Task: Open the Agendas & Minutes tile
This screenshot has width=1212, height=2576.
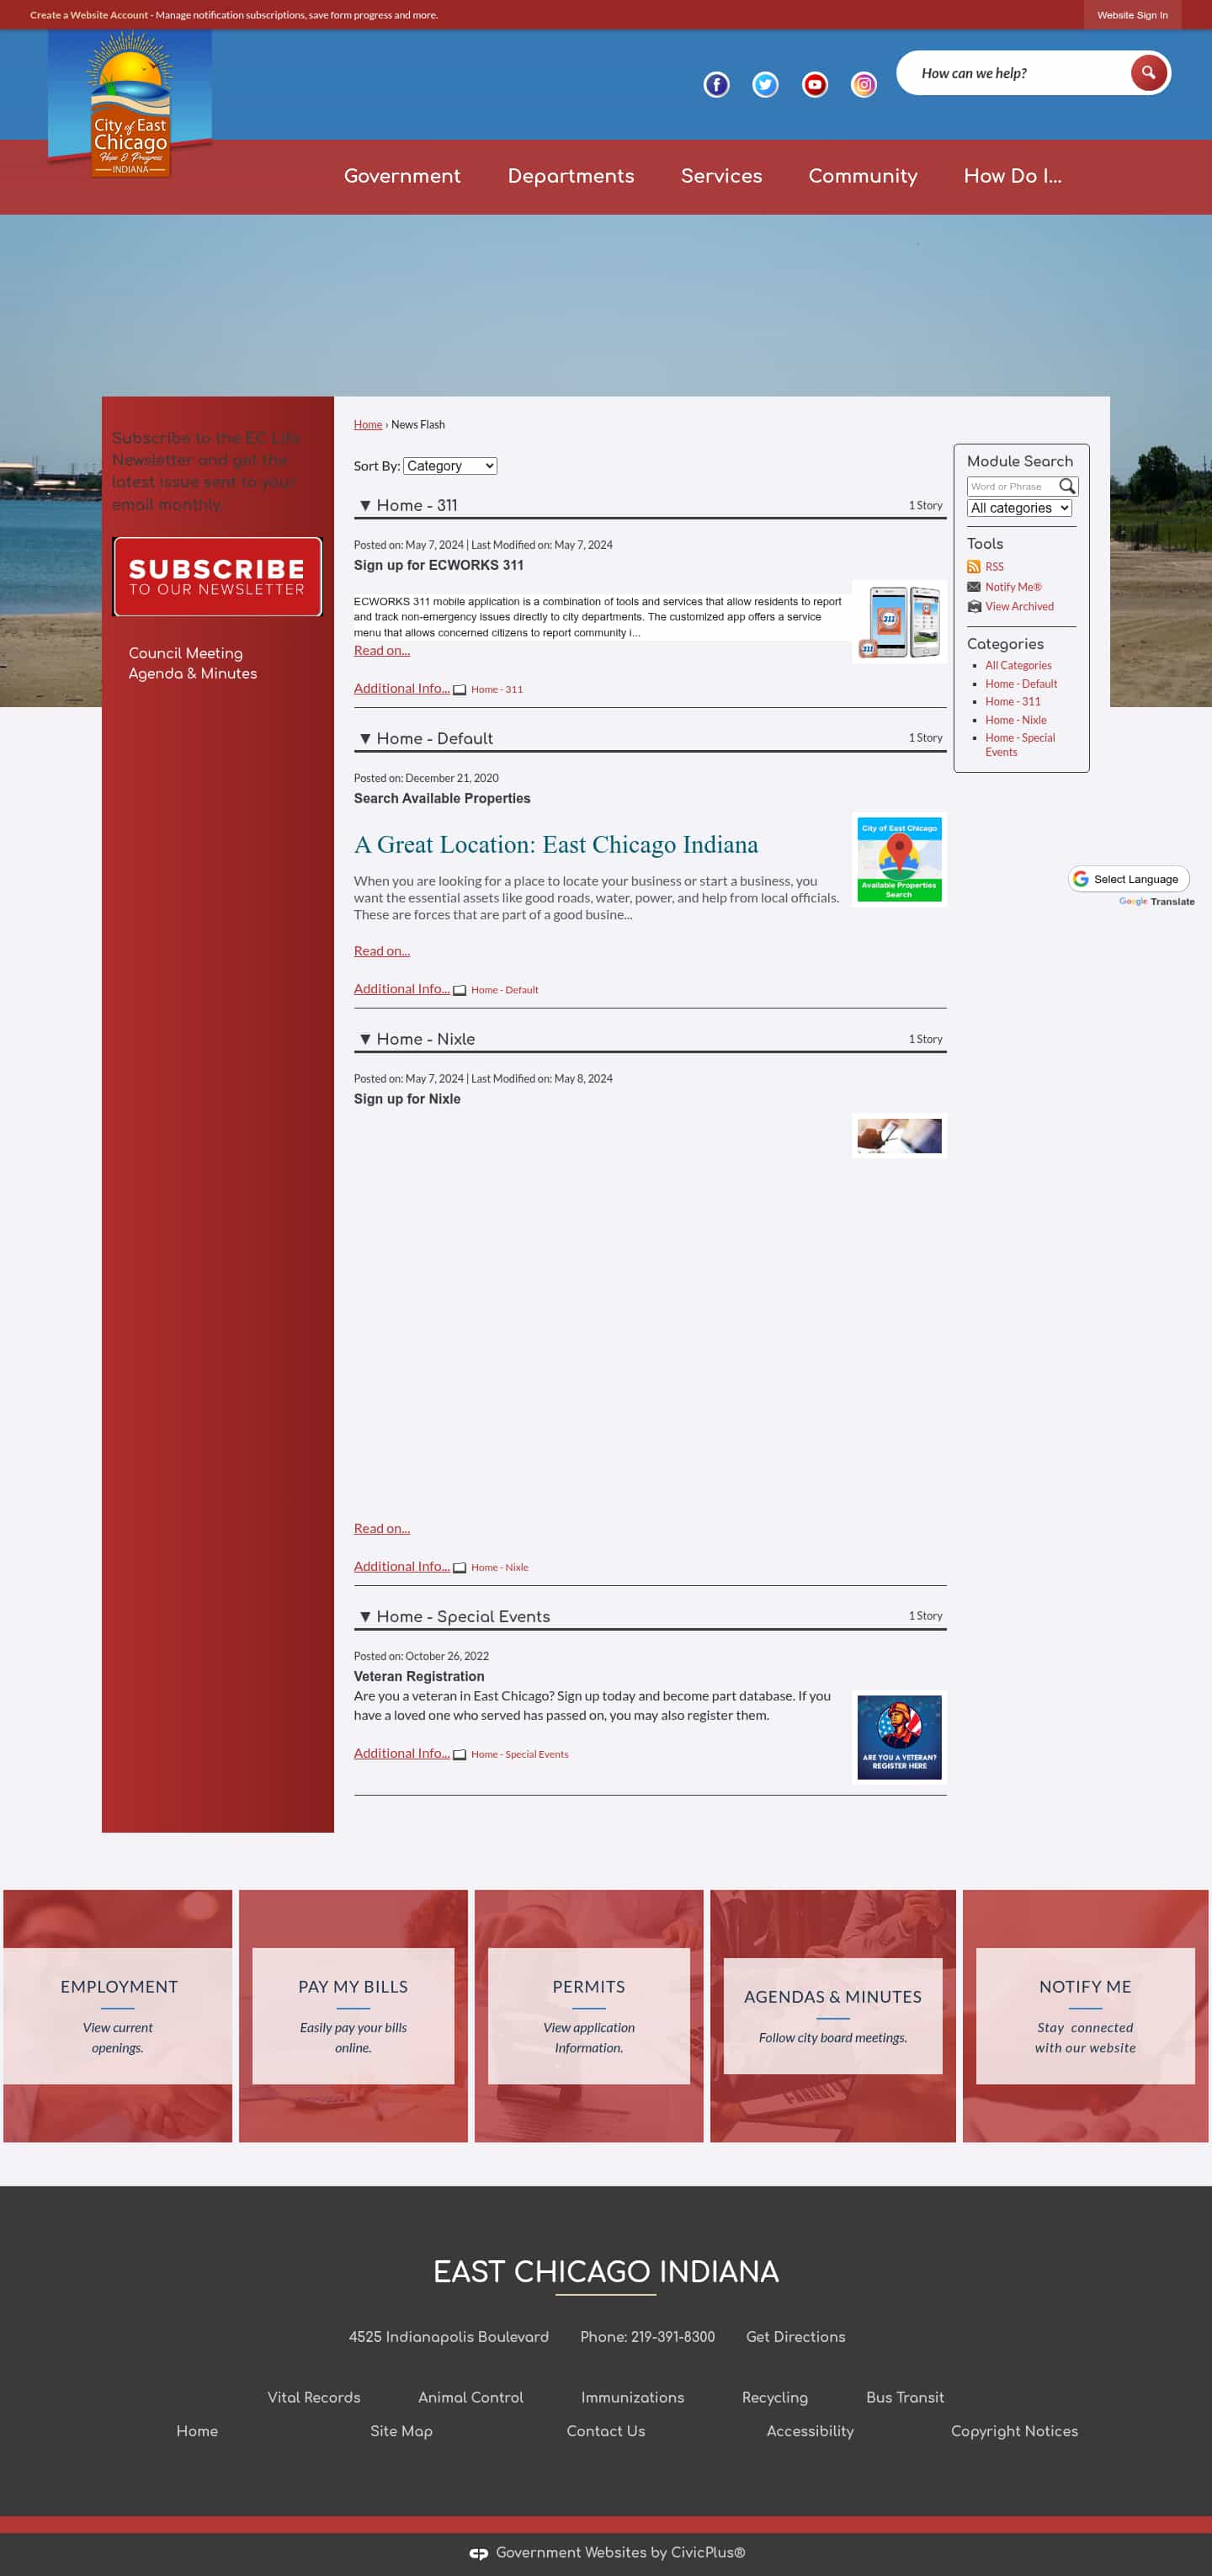Action: [833, 2016]
